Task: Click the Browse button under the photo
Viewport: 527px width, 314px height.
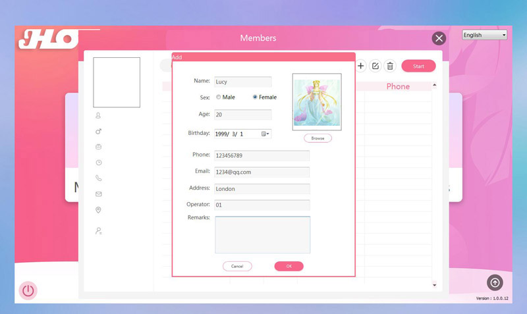Action: [x=318, y=138]
